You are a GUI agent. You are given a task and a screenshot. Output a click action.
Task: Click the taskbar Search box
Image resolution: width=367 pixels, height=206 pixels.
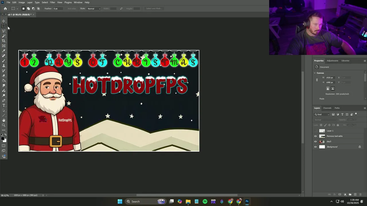coord(145,201)
